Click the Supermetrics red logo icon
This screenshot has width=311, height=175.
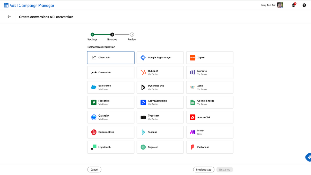(94, 132)
